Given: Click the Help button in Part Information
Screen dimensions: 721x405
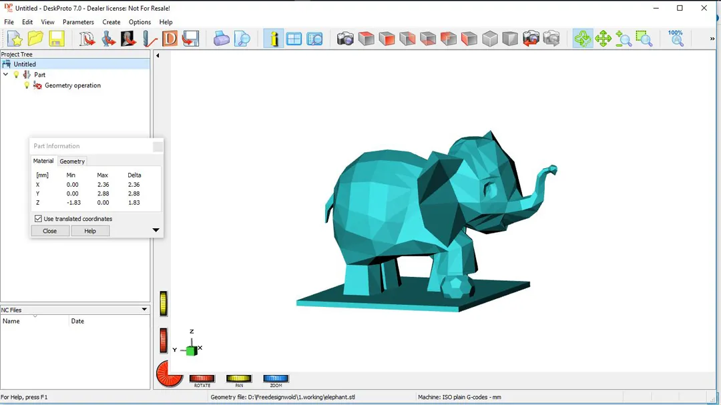Looking at the screenshot, I should coord(90,231).
